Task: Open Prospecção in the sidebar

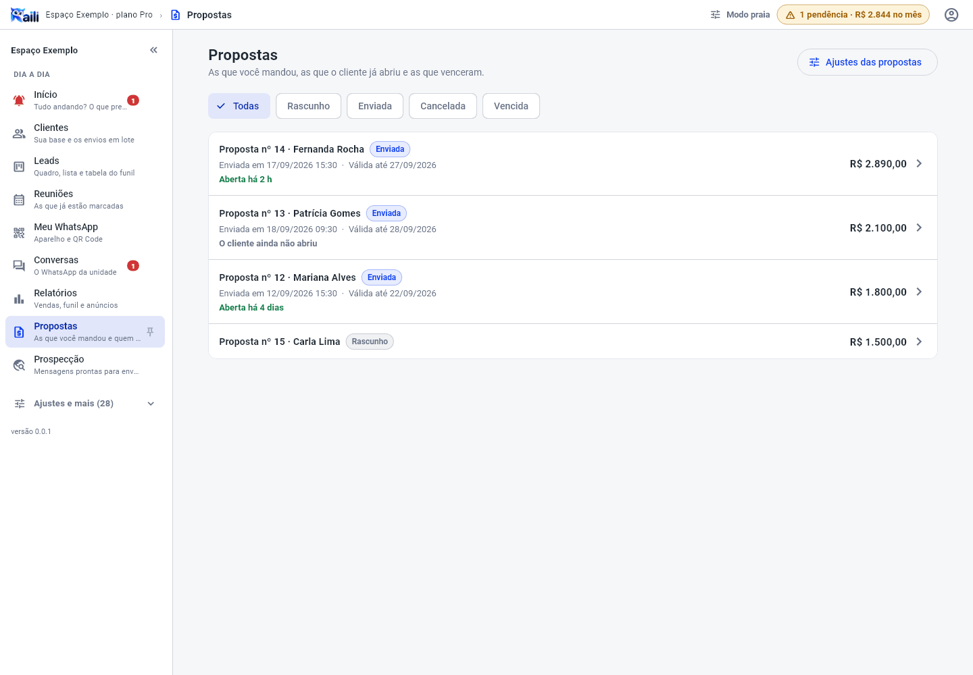Action: coord(85,365)
